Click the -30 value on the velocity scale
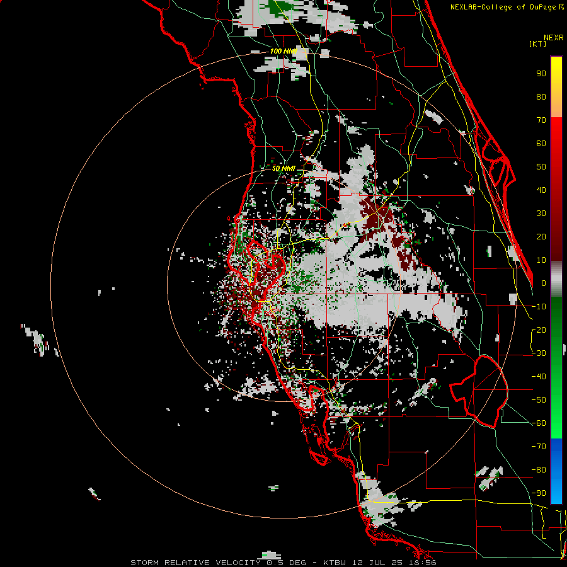Viewport: 567px width, 567px height. 539,353
